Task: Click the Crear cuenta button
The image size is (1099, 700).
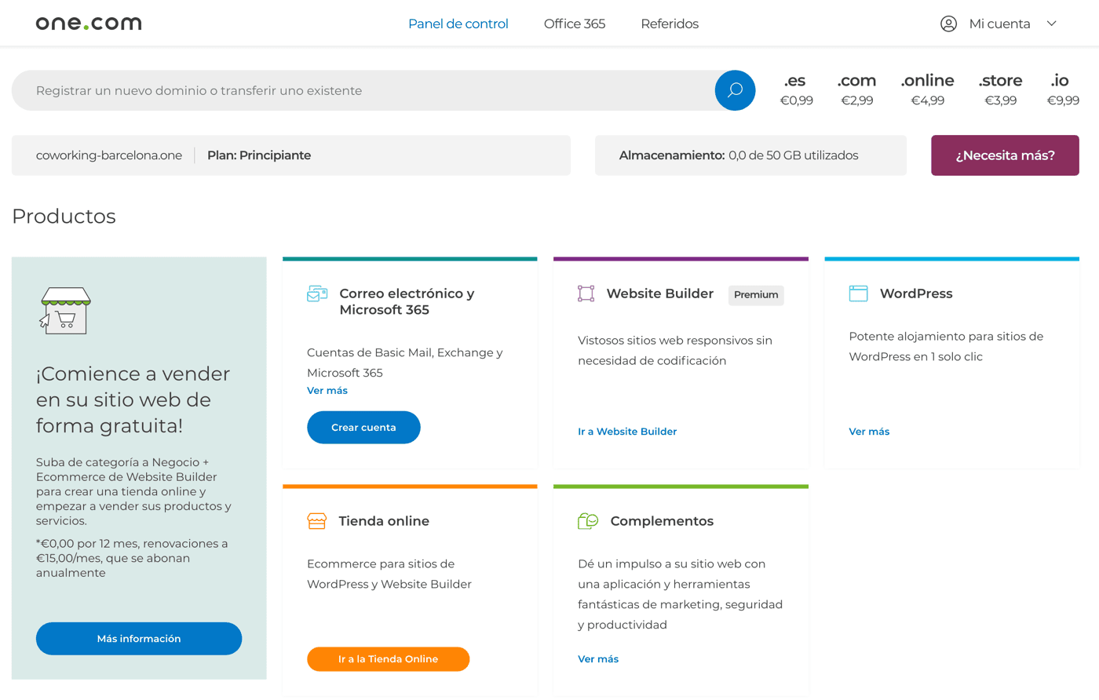Action: [x=363, y=428]
